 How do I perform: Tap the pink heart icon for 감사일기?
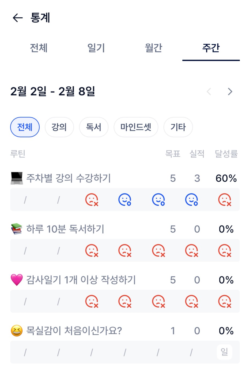click(17, 280)
